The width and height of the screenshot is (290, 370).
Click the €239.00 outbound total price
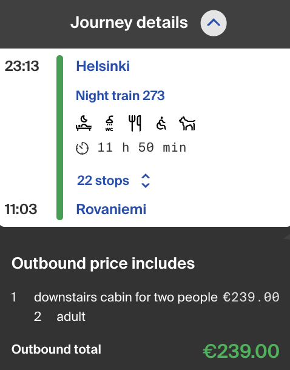click(241, 351)
